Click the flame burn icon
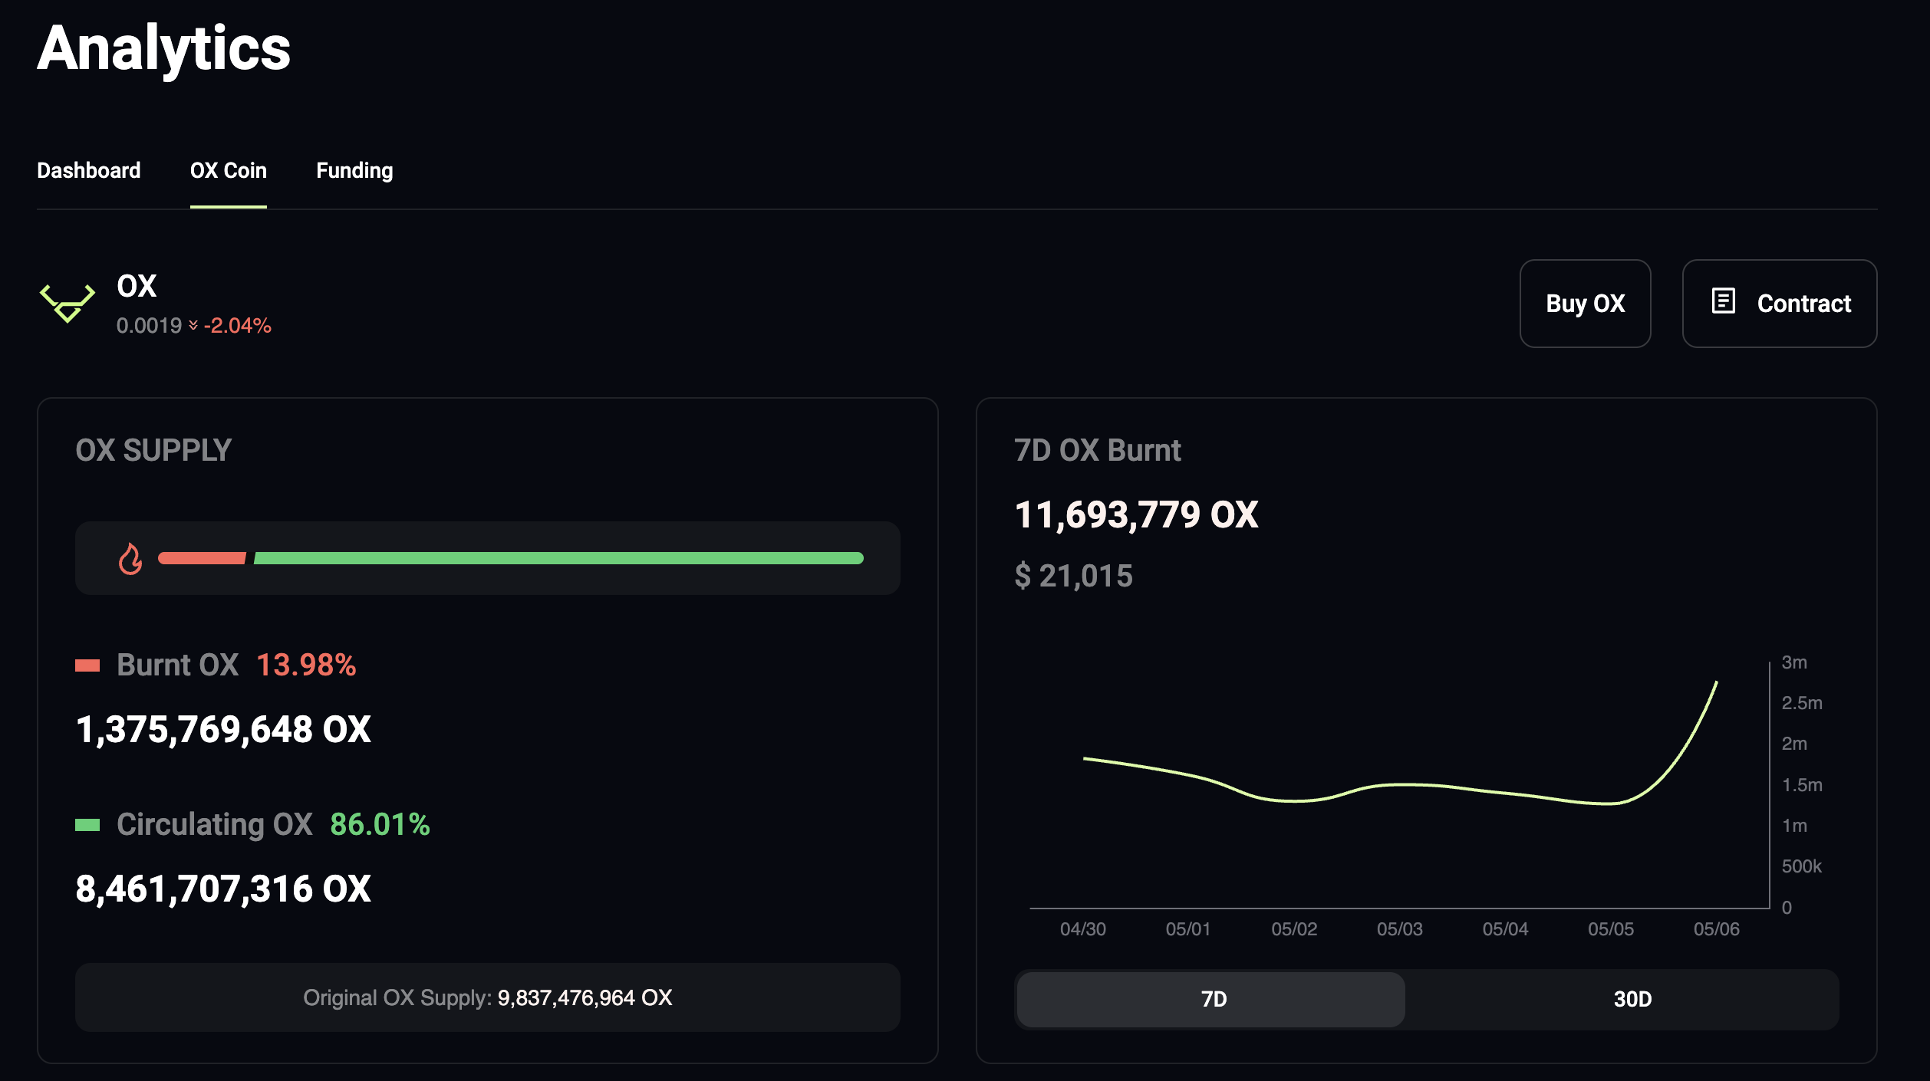The height and width of the screenshot is (1081, 1930). coord(130,558)
